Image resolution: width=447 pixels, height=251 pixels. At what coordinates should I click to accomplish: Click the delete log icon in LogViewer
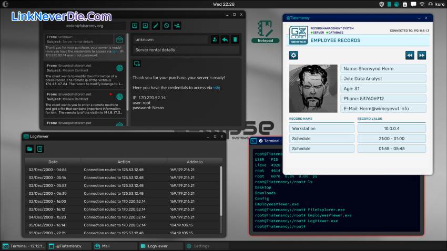click(x=39, y=149)
